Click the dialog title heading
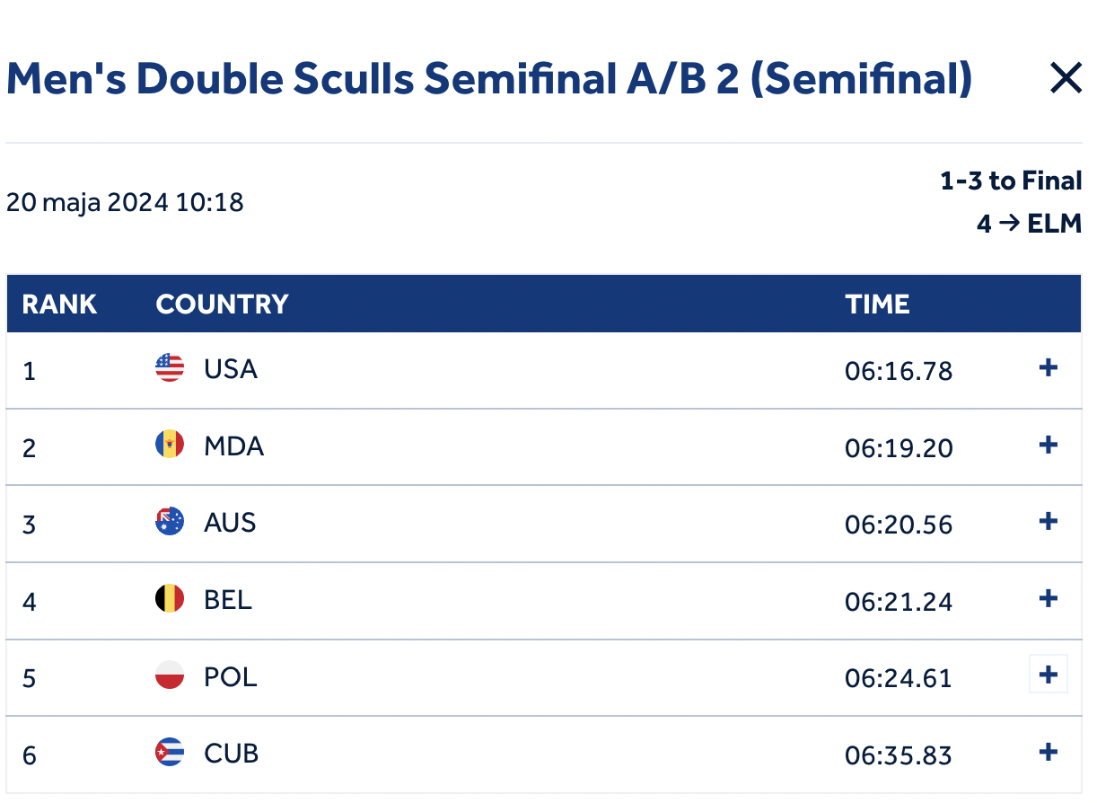 click(489, 80)
